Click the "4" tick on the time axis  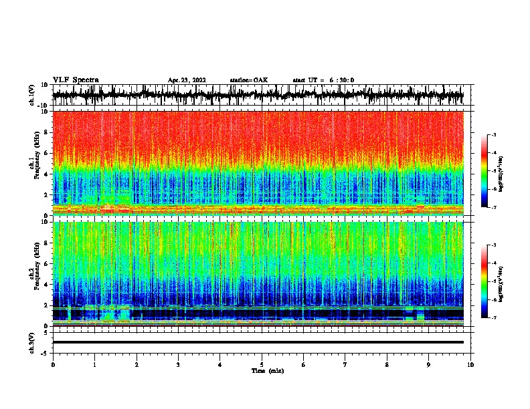pos(220,365)
